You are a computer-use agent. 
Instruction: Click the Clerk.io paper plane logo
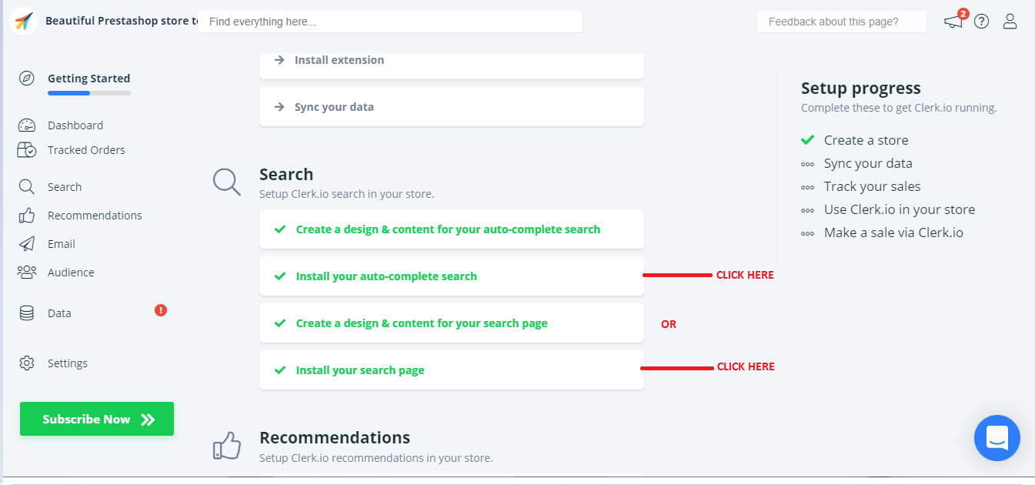point(24,22)
